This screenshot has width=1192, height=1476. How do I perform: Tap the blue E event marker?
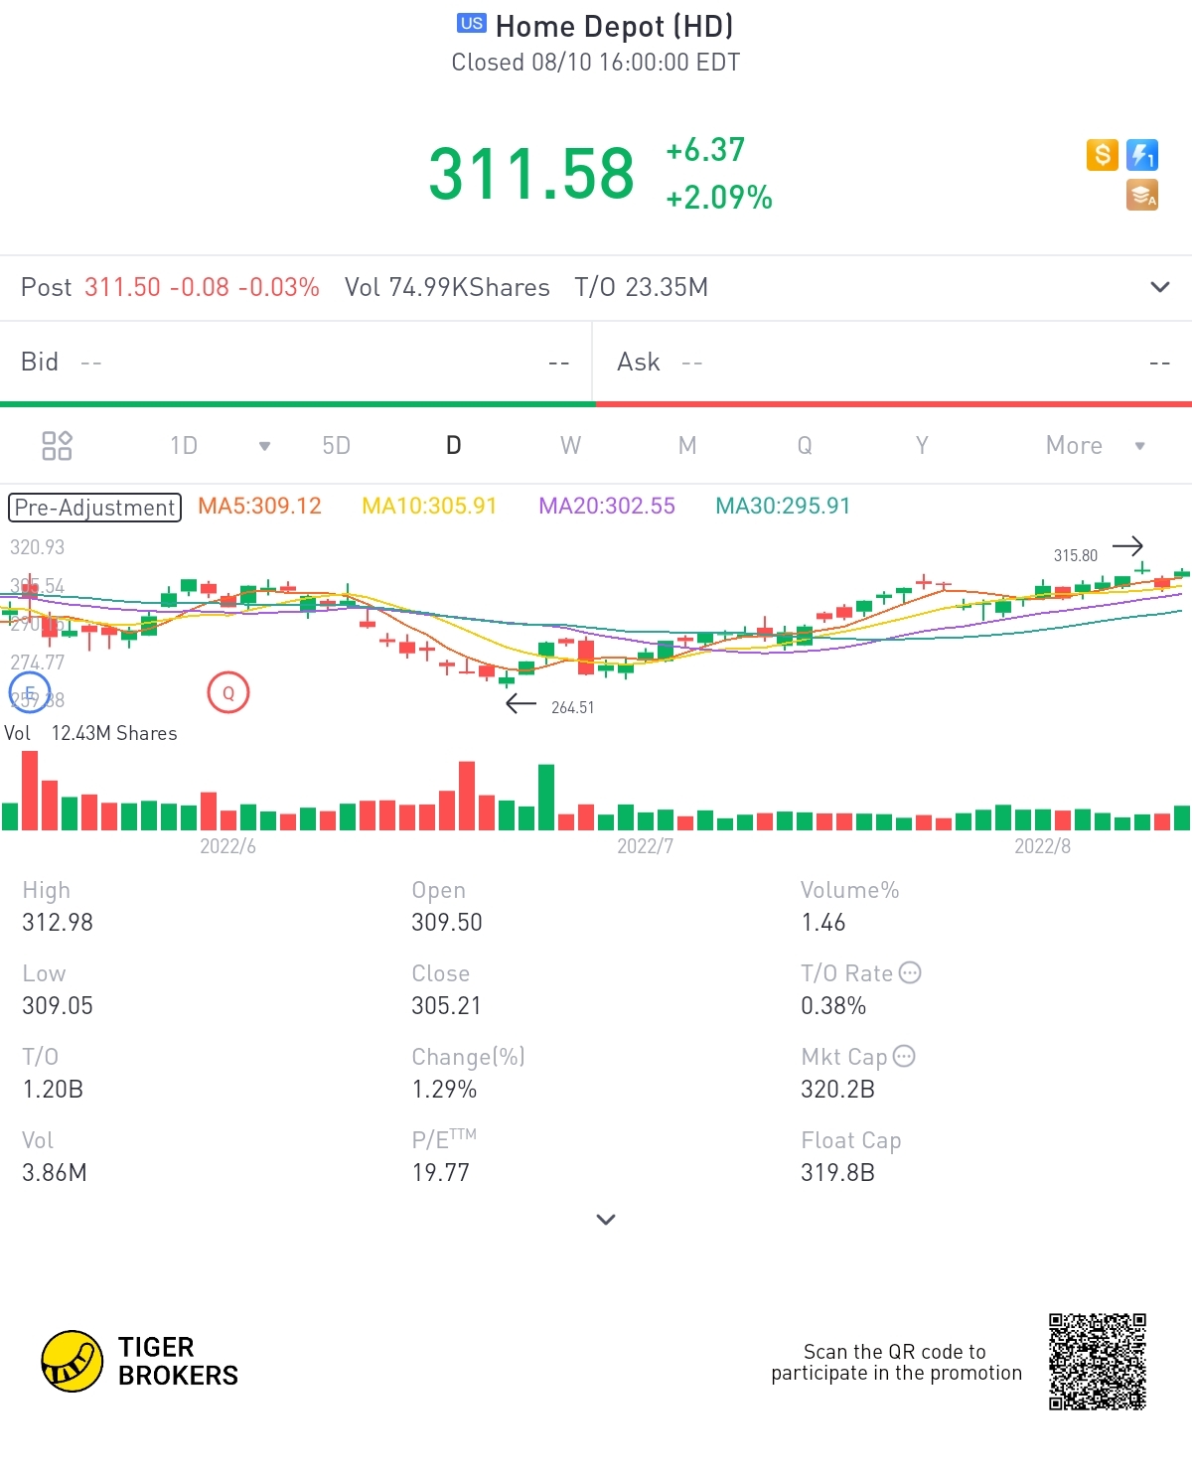coord(29,692)
